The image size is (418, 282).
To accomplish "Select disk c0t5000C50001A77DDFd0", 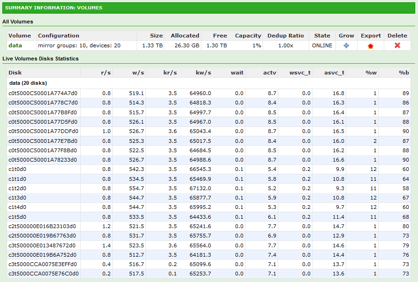I will (44, 131).
